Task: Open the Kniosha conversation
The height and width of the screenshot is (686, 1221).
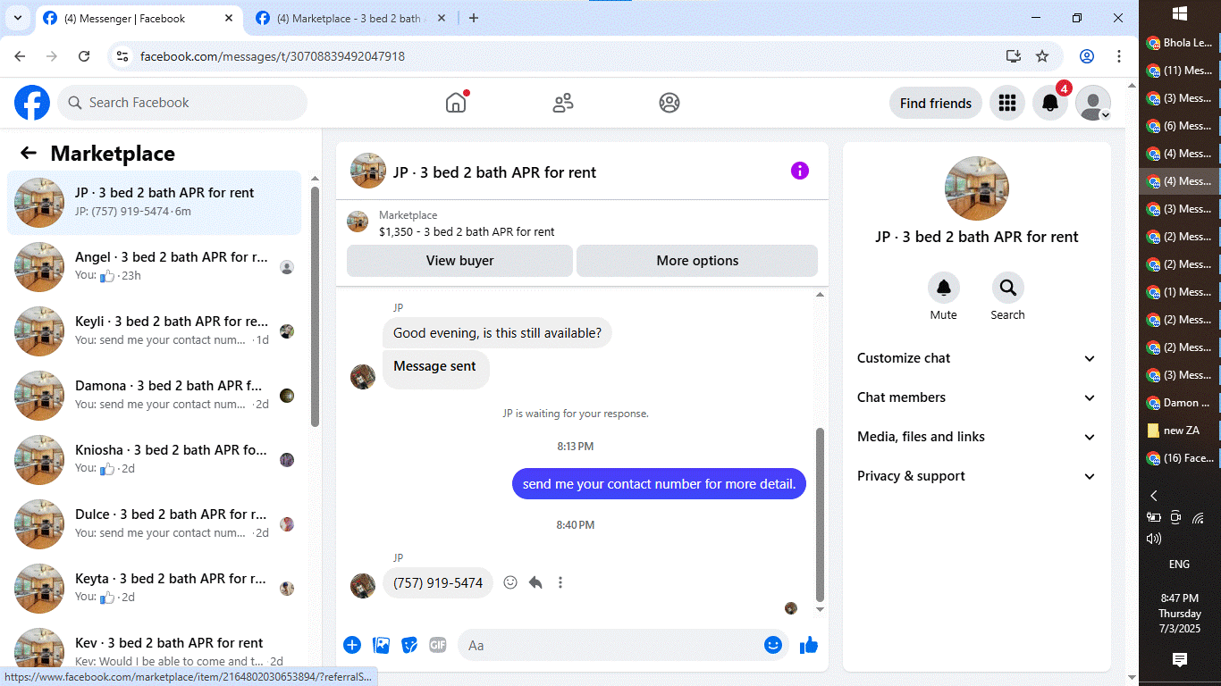Action: 154,460
